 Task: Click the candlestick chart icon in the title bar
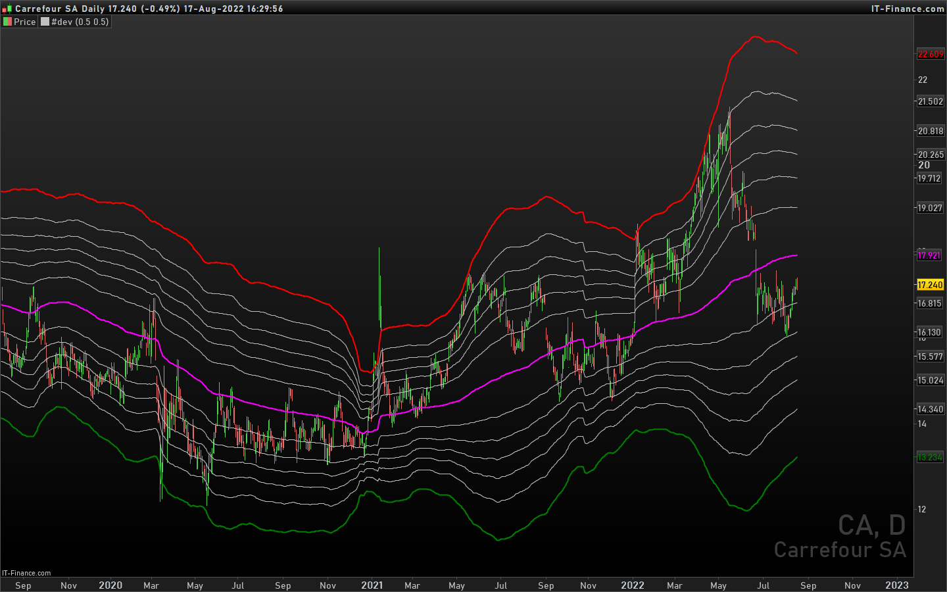7,9
